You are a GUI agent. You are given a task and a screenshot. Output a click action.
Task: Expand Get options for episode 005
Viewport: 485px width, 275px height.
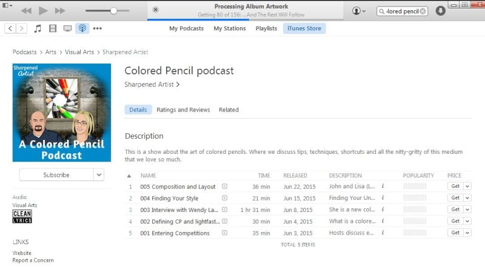[x=467, y=187]
